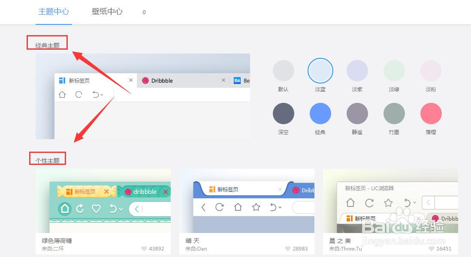The image size is (471, 257).
Task: Click the bookmark star icon in 晴天 preview
Action: (x=255, y=207)
